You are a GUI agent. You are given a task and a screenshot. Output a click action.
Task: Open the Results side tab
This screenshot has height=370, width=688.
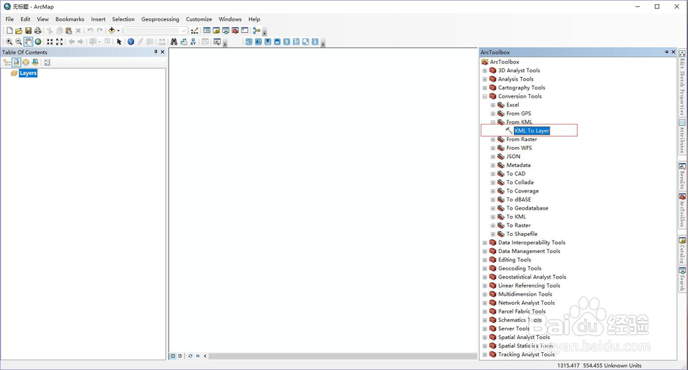click(x=682, y=176)
